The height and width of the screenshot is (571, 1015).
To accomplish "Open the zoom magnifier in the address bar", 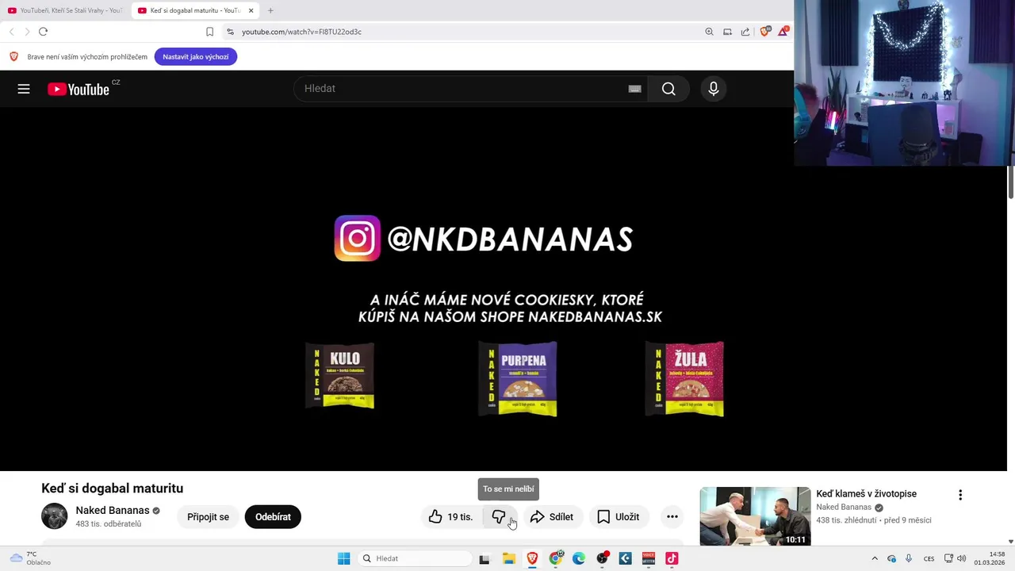I will [709, 32].
